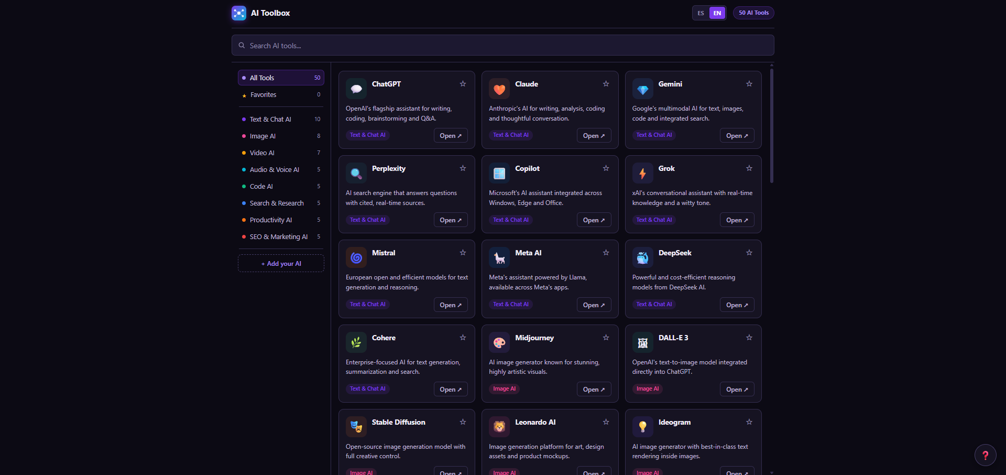Click the 50 AI Tools badge
The image size is (1006, 475).
(753, 13)
